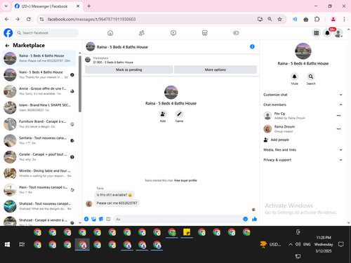Bookmark this page with the star icon
Screen dimensions: 351x263
tap(279, 19)
